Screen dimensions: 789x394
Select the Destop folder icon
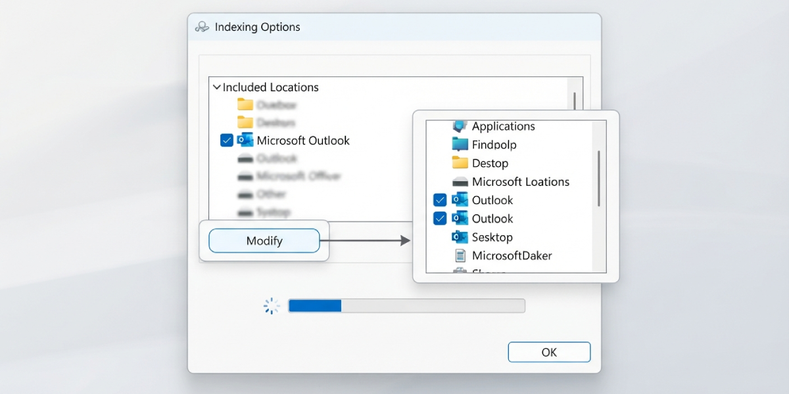(460, 163)
